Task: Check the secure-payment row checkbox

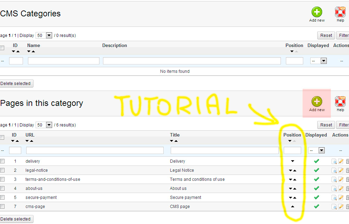Action: [2, 197]
